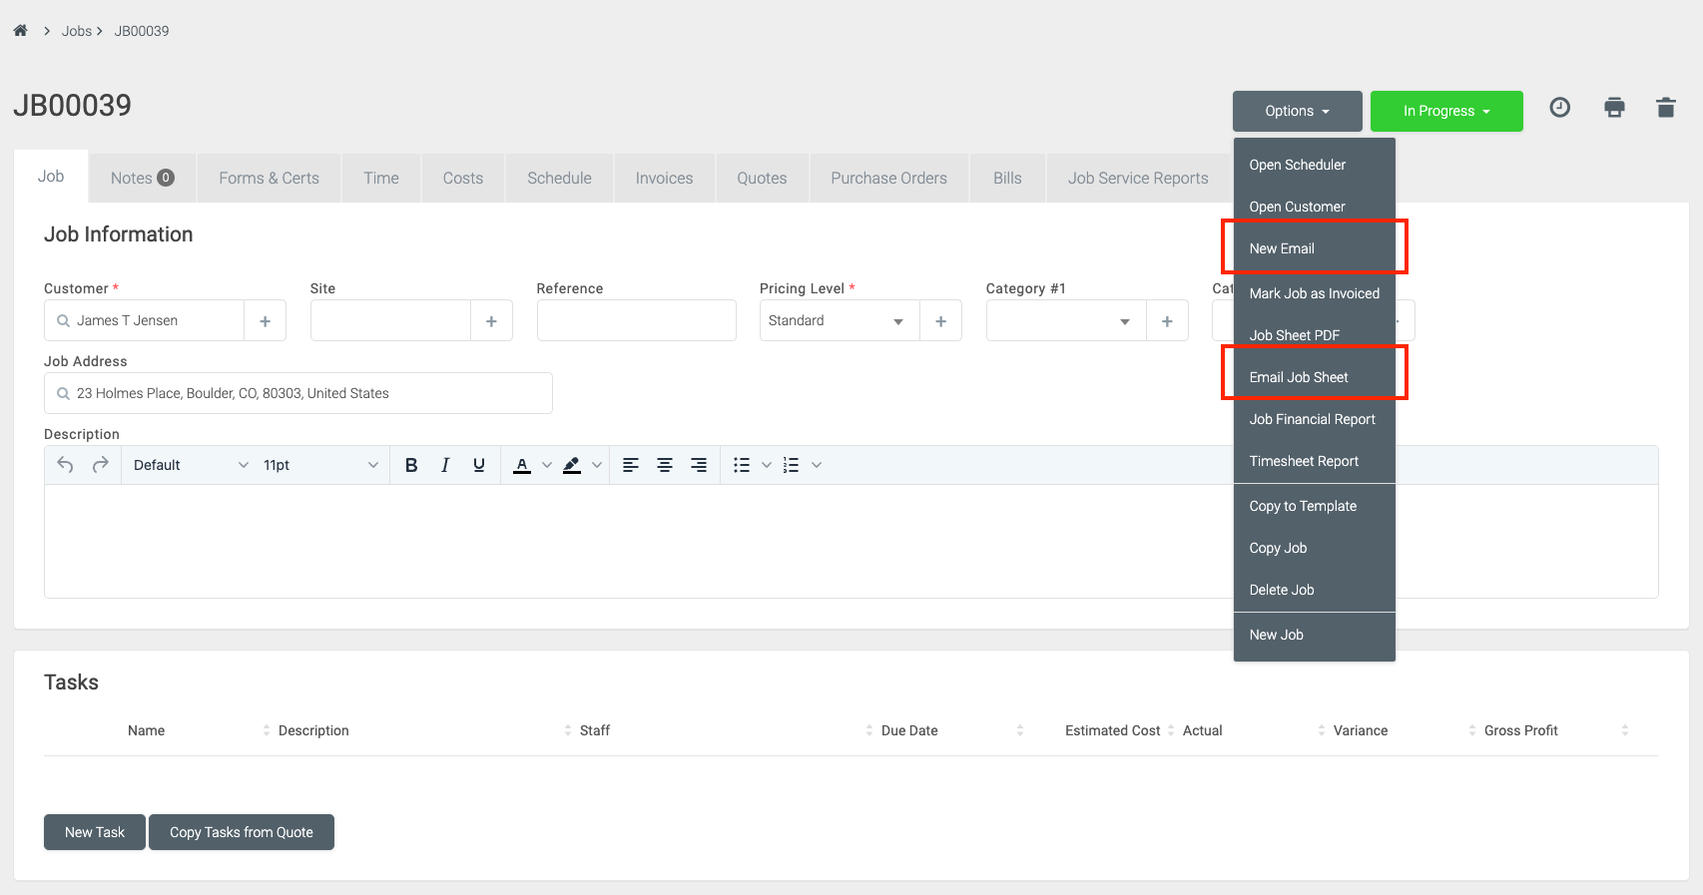Align description text left
Image resolution: width=1703 pixels, height=895 pixels.
click(631, 465)
